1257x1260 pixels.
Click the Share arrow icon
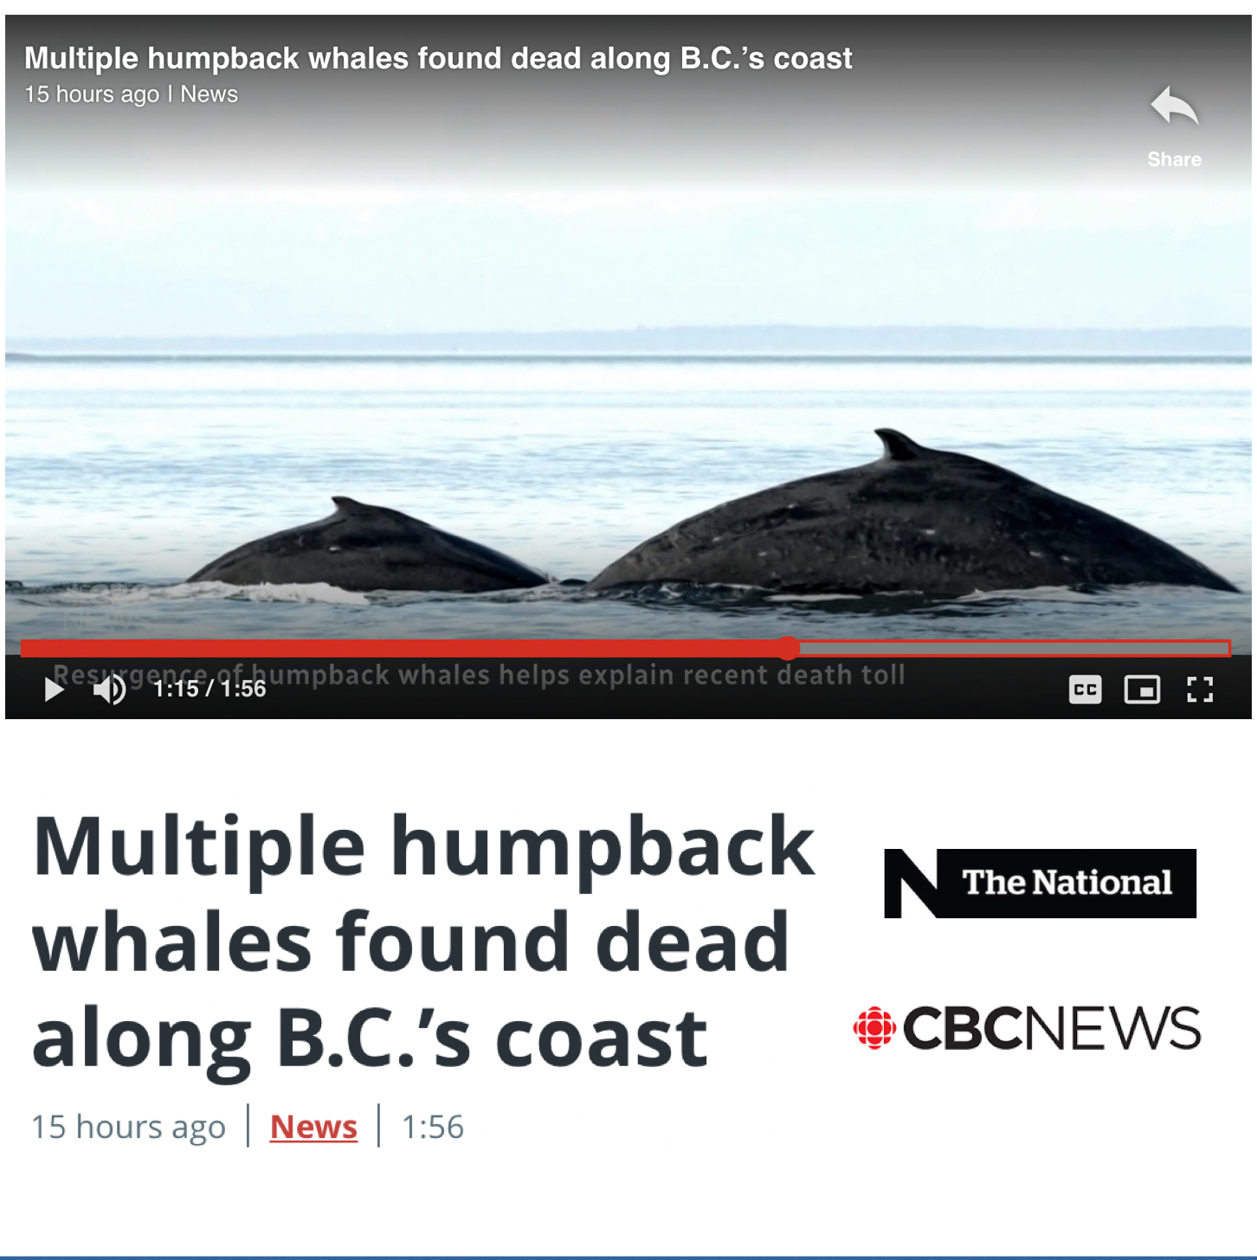(x=1175, y=107)
